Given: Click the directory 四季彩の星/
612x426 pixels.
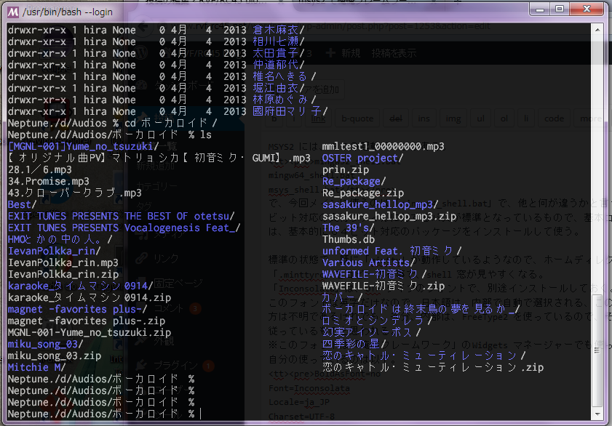Looking at the screenshot, I should [x=354, y=344].
